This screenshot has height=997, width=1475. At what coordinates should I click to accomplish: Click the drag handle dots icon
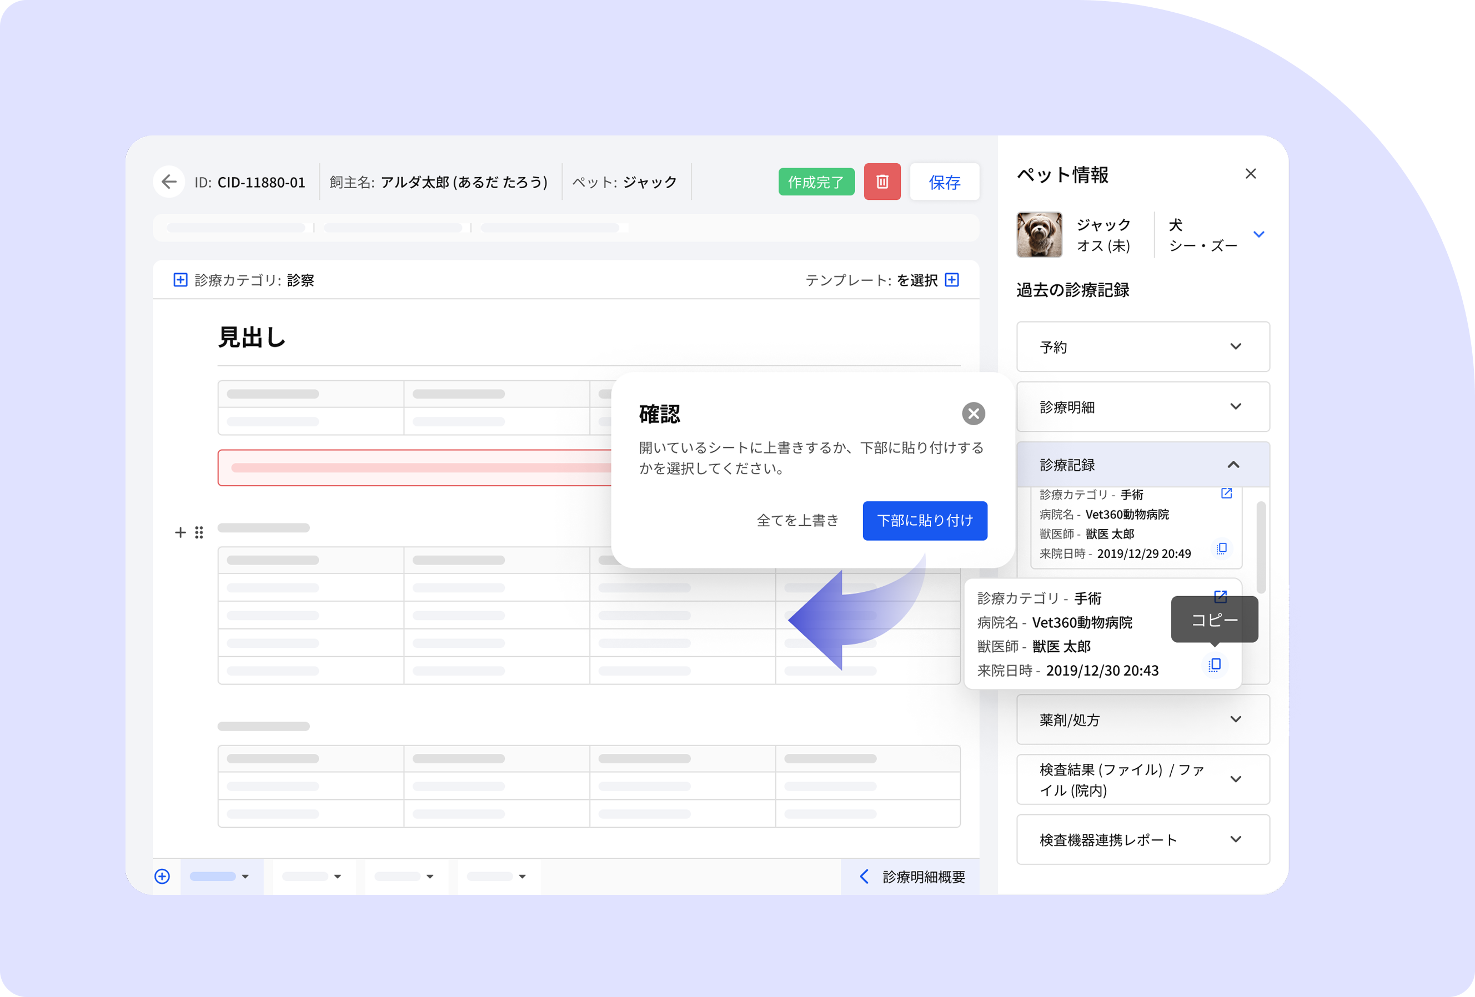tap(199, 532)
